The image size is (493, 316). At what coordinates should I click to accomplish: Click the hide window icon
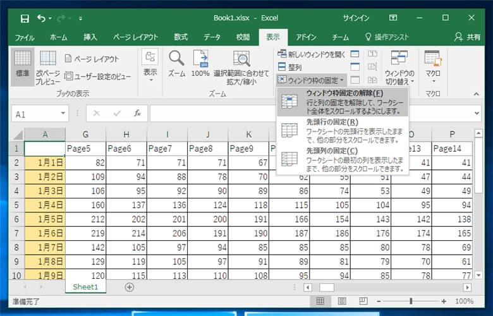coord(355,66)
